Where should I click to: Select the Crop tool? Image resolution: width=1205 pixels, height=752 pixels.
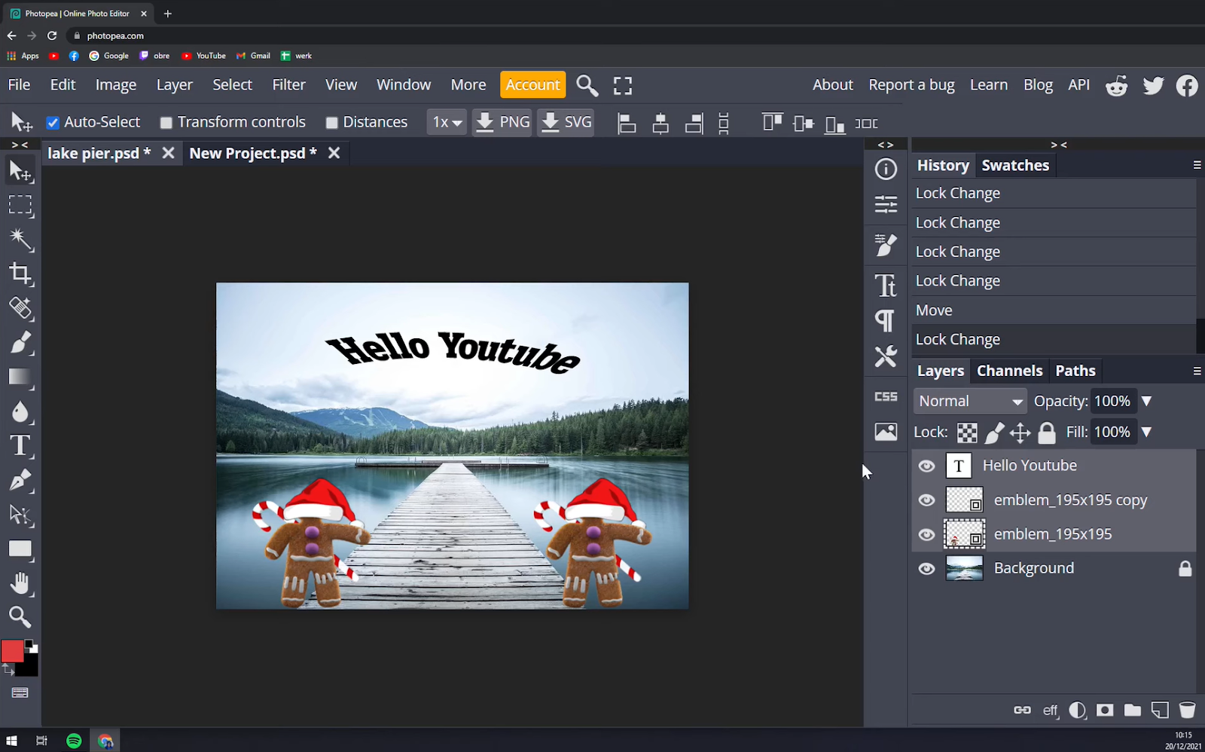coord(20,274)
